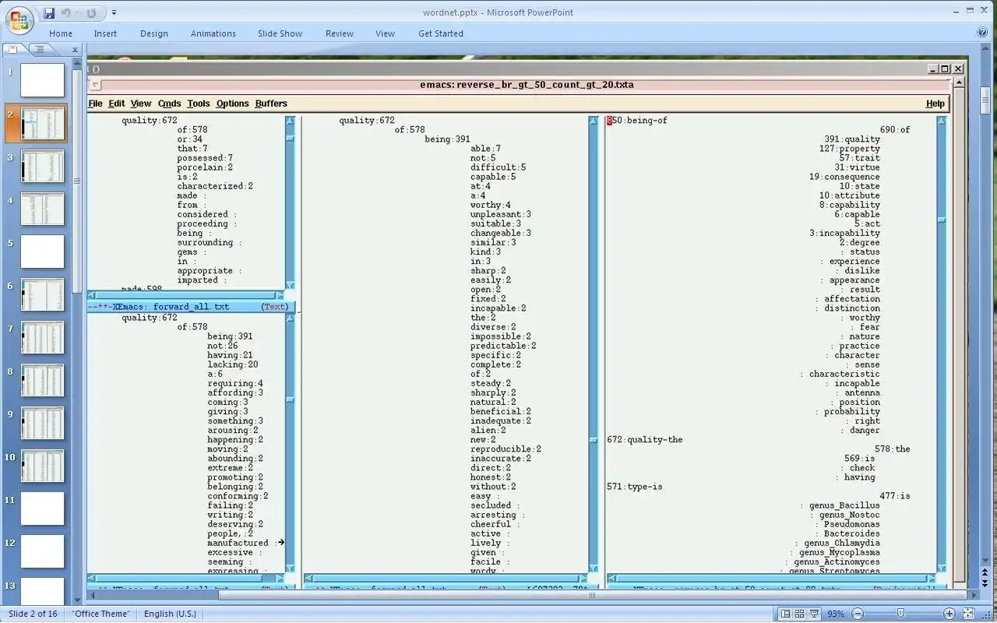Select slide 8 thumbnail
Screen dimensions: 997x623
[42, 380]
